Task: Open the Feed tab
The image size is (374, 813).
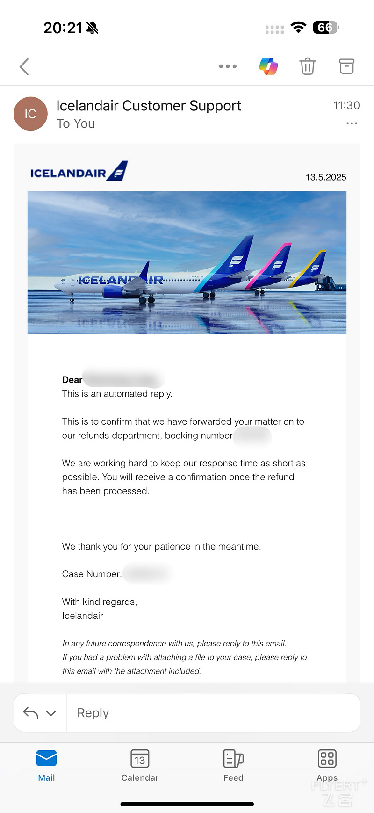Action: [x=233, y=766]
